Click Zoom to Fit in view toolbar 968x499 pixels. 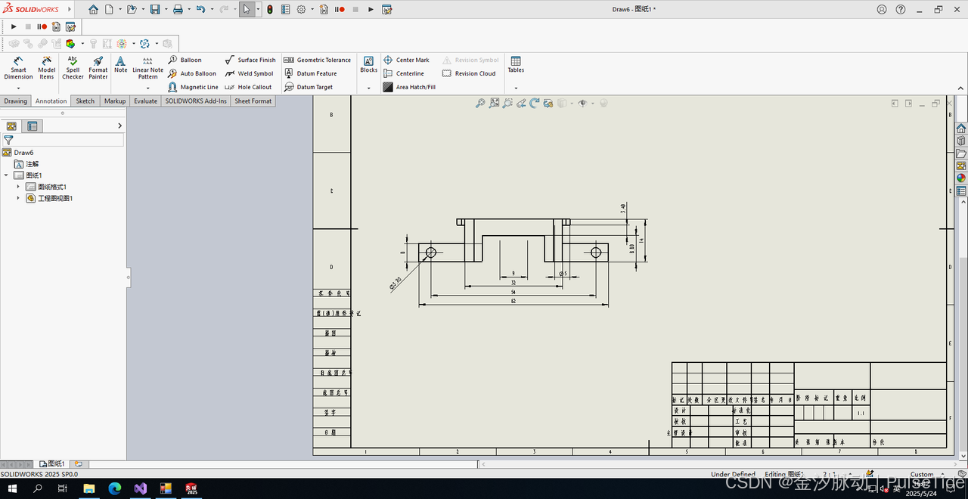(480, 104)
